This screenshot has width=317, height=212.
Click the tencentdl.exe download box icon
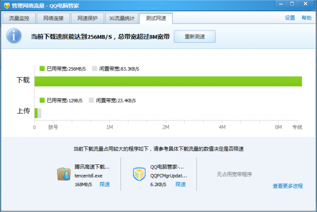(x=64, y=174)
